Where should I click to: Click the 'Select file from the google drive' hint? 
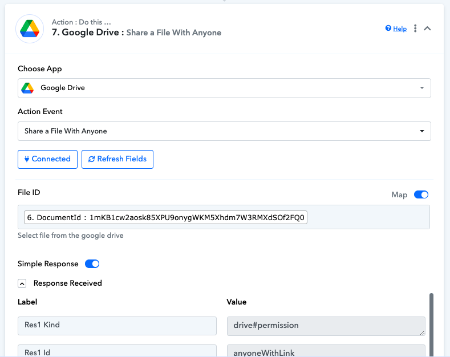pos(71,236)
